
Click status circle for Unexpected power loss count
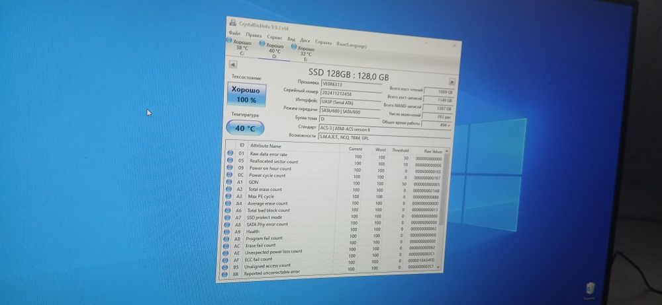coord(224,252)
